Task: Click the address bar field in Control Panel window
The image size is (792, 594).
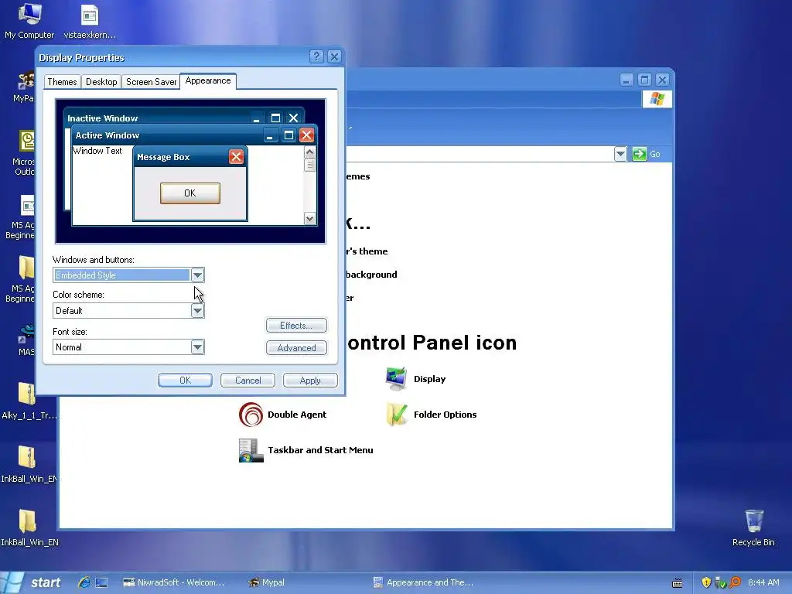Action: 480,154
